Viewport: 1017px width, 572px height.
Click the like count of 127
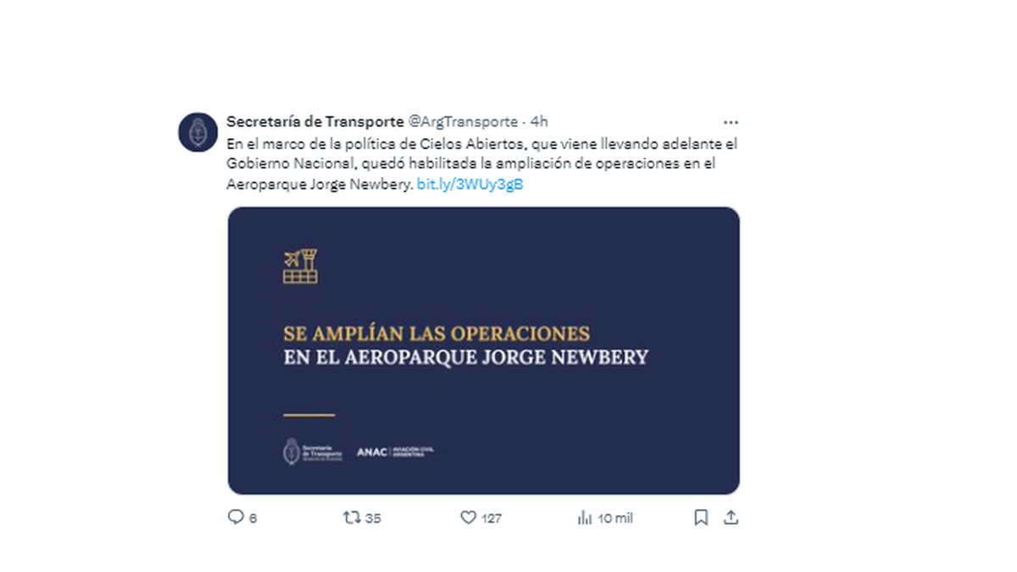click(492, 518)
